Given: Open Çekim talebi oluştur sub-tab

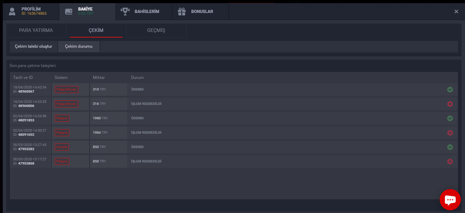Looking at the screenshot, I should (x=33, y=46).
